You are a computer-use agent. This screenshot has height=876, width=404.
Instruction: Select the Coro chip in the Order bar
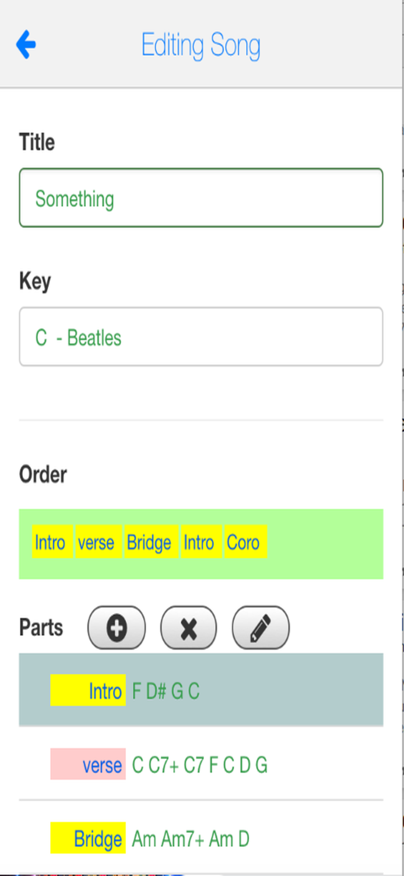point(245,542)
